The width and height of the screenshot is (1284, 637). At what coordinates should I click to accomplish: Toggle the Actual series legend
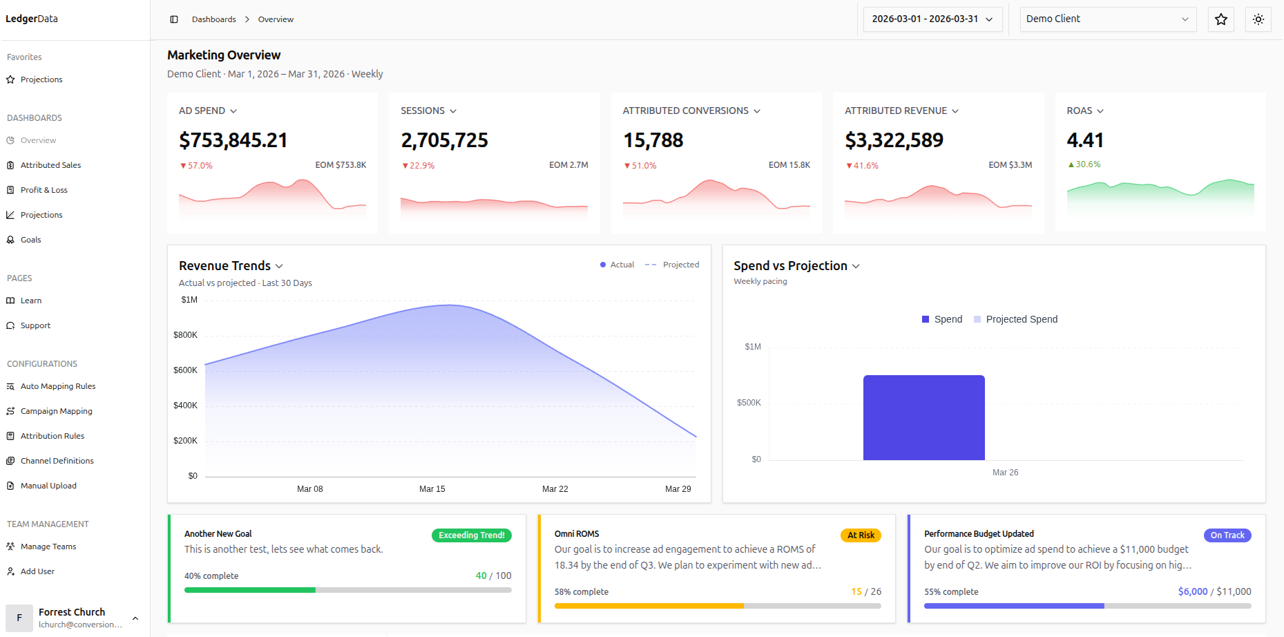(617, 265)
